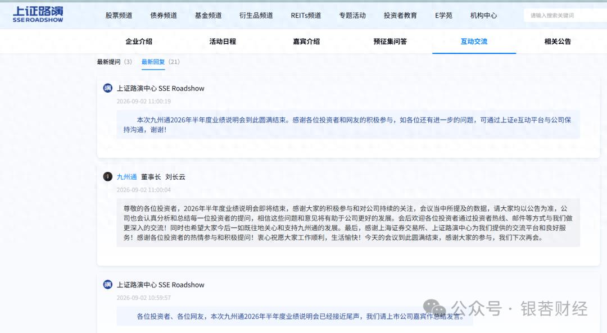The height and width of the screenshot is (333, 607).
Task: Click the timestamp 2026-09-02 11:00:04
Action: click(144, 190)
